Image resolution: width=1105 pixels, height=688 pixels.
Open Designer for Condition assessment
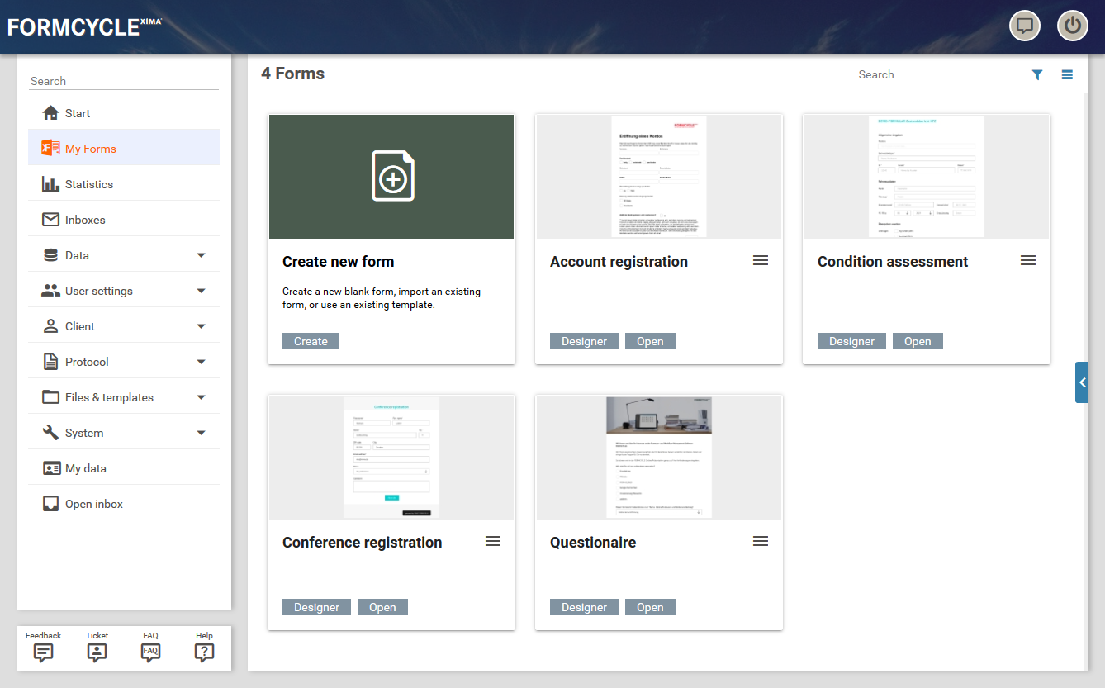[x=851, y=341]
